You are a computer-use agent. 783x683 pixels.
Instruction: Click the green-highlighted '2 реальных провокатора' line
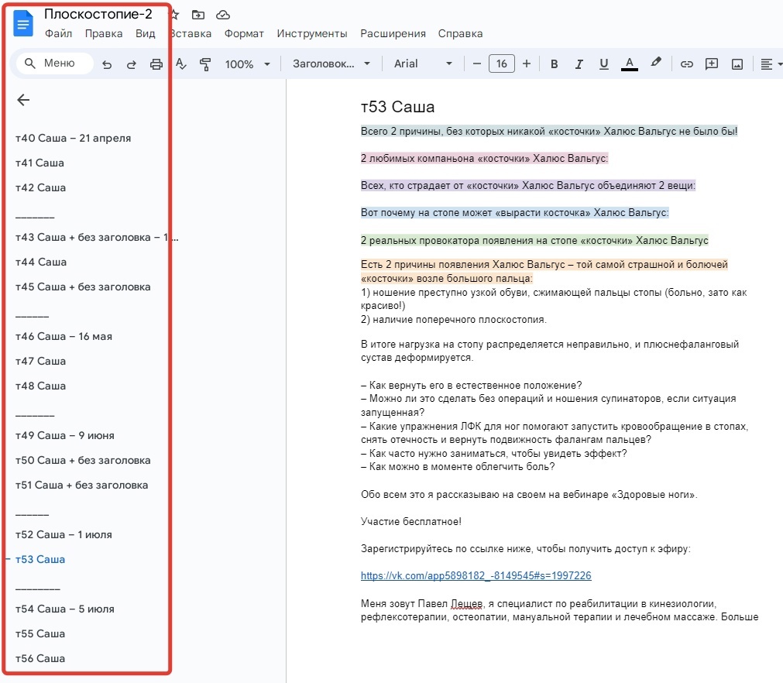pyautogui.click(x=534, y=241)
